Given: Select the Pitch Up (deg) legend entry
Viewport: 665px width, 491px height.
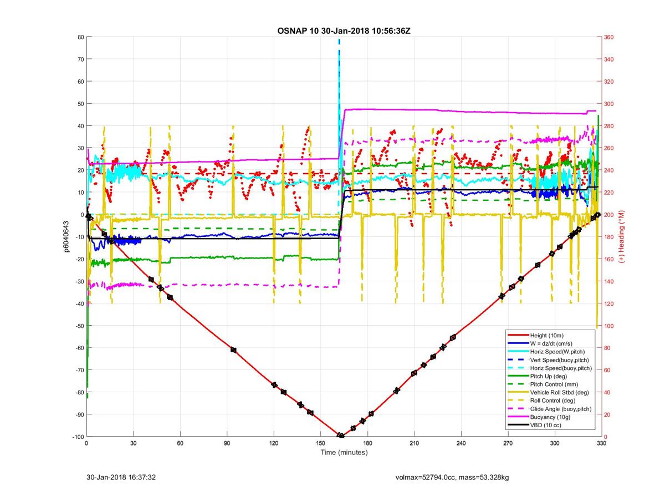Looking at the screenshot, I should click(550, 376).
